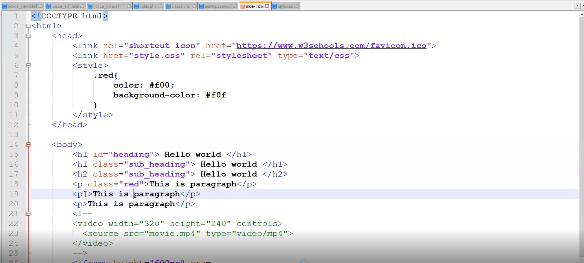The height and width of the screenshot is (263, 584).
Task: Click the "320" width value
Action: click(152, 224)
